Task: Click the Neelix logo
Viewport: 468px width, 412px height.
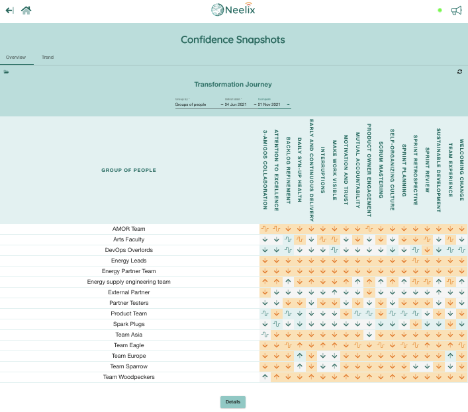Action: coord(233,9)
